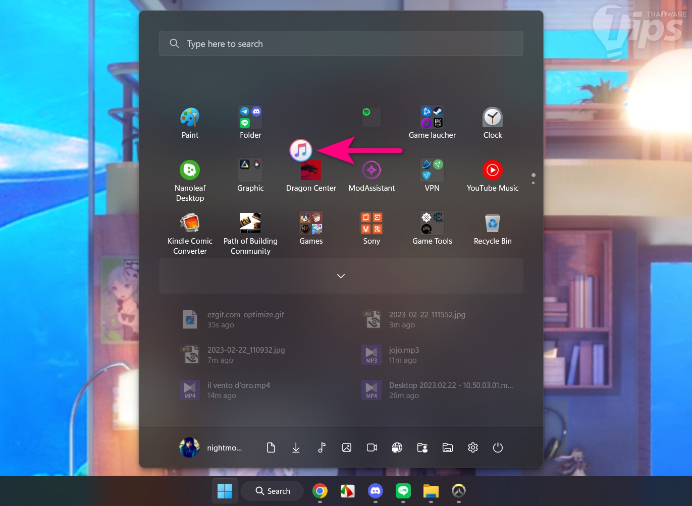Open the Documents folder shortcut
Viewport: 692px width, 506px height.
click(x=271, y=447)
